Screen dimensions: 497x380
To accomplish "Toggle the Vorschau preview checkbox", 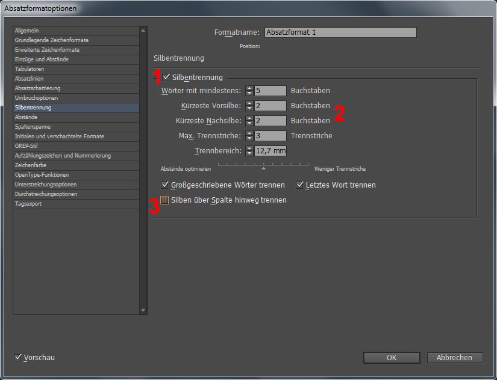I will [17, 358].
